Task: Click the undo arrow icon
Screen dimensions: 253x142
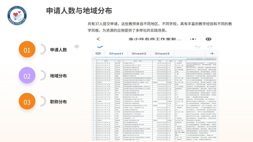Action: click(x=198, y=47)
